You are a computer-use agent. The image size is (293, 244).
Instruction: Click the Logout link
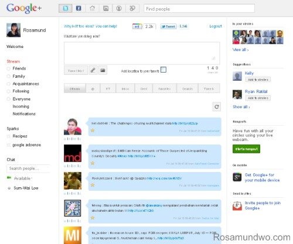tap(216, 26)
